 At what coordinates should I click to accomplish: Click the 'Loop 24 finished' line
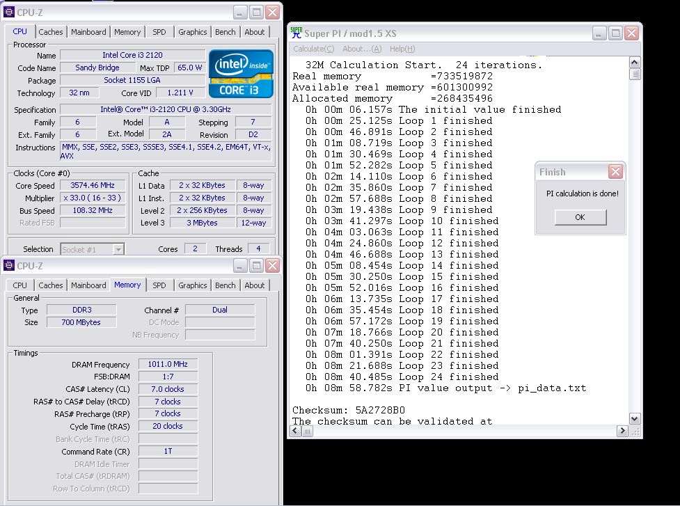(x=402, y=377)
